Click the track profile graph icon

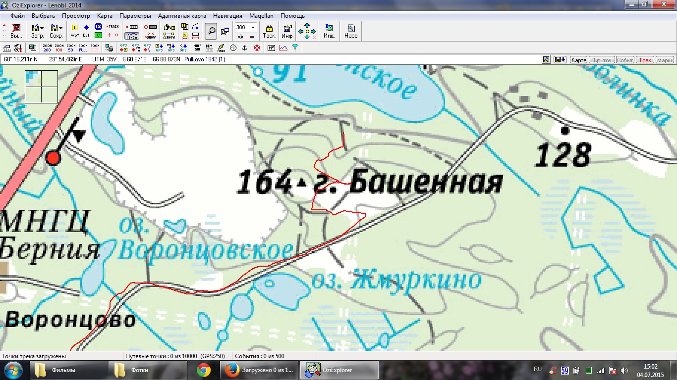pyautogui.click(x=283, y=48)
